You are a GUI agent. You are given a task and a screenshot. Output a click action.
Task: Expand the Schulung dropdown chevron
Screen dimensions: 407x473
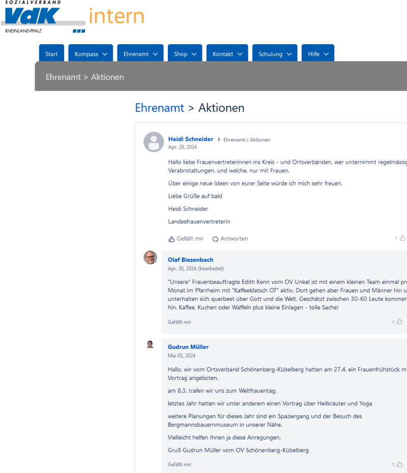coord(289,54)
